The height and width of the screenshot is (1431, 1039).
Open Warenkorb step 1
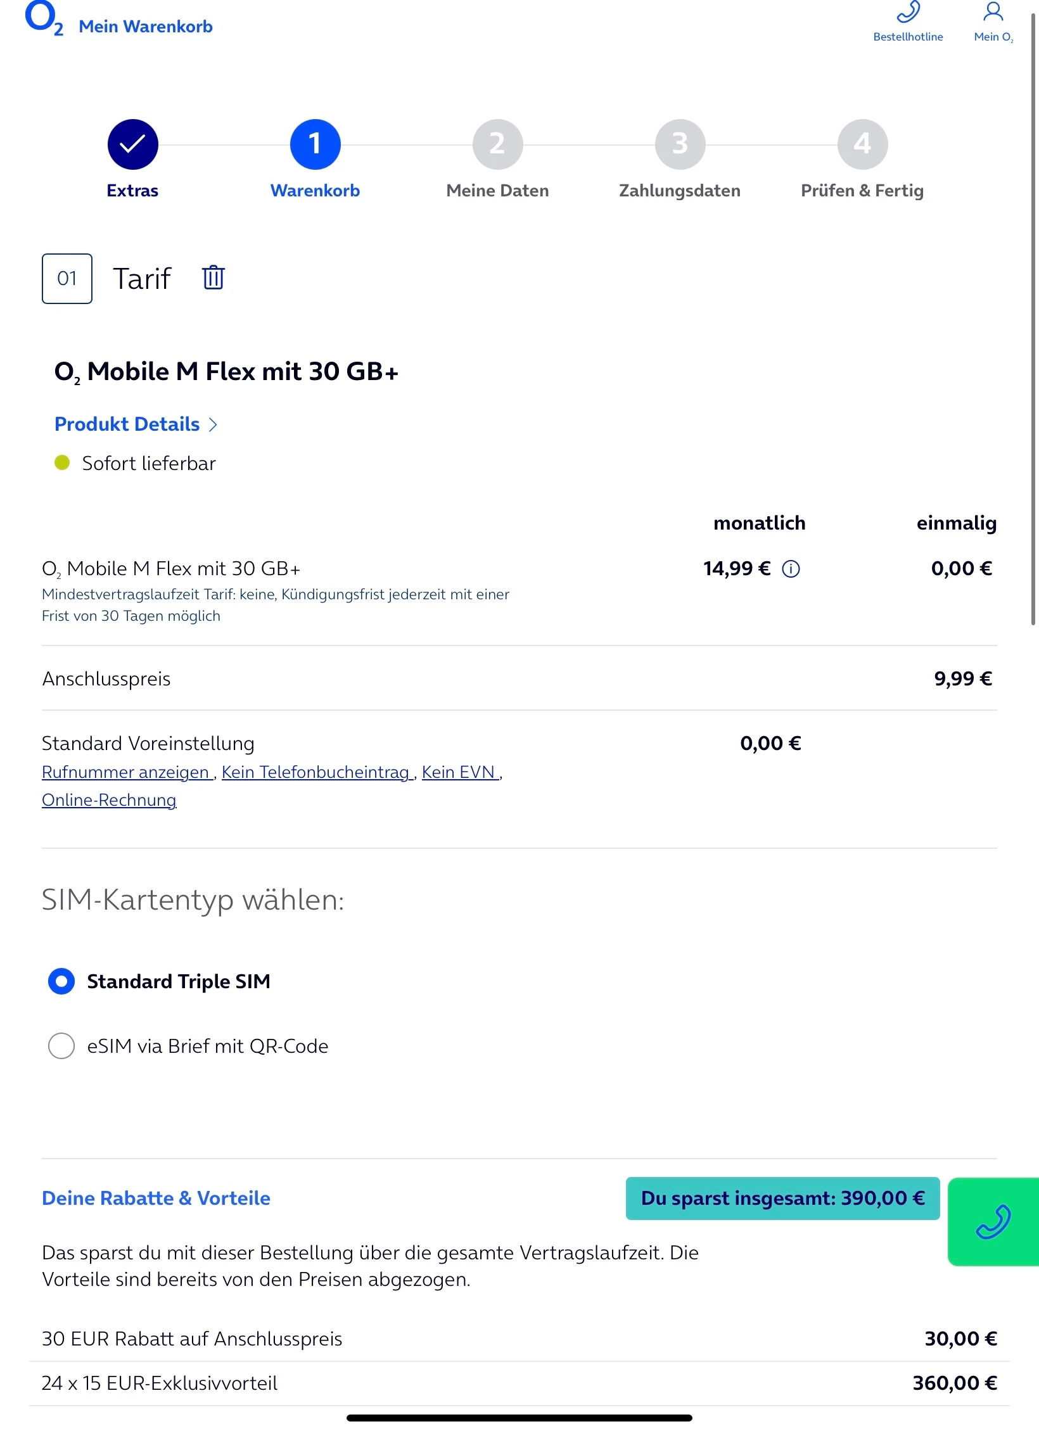pyautogui.click(x=315, y=144)
